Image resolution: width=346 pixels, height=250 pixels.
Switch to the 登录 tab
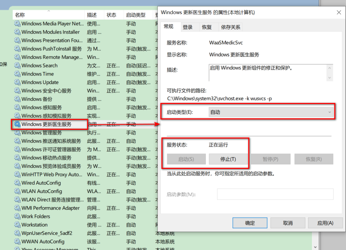(x=188, y=27)
